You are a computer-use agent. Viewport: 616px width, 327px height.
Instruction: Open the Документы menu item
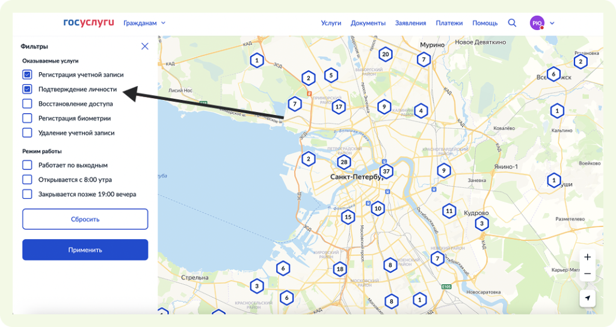368,23
